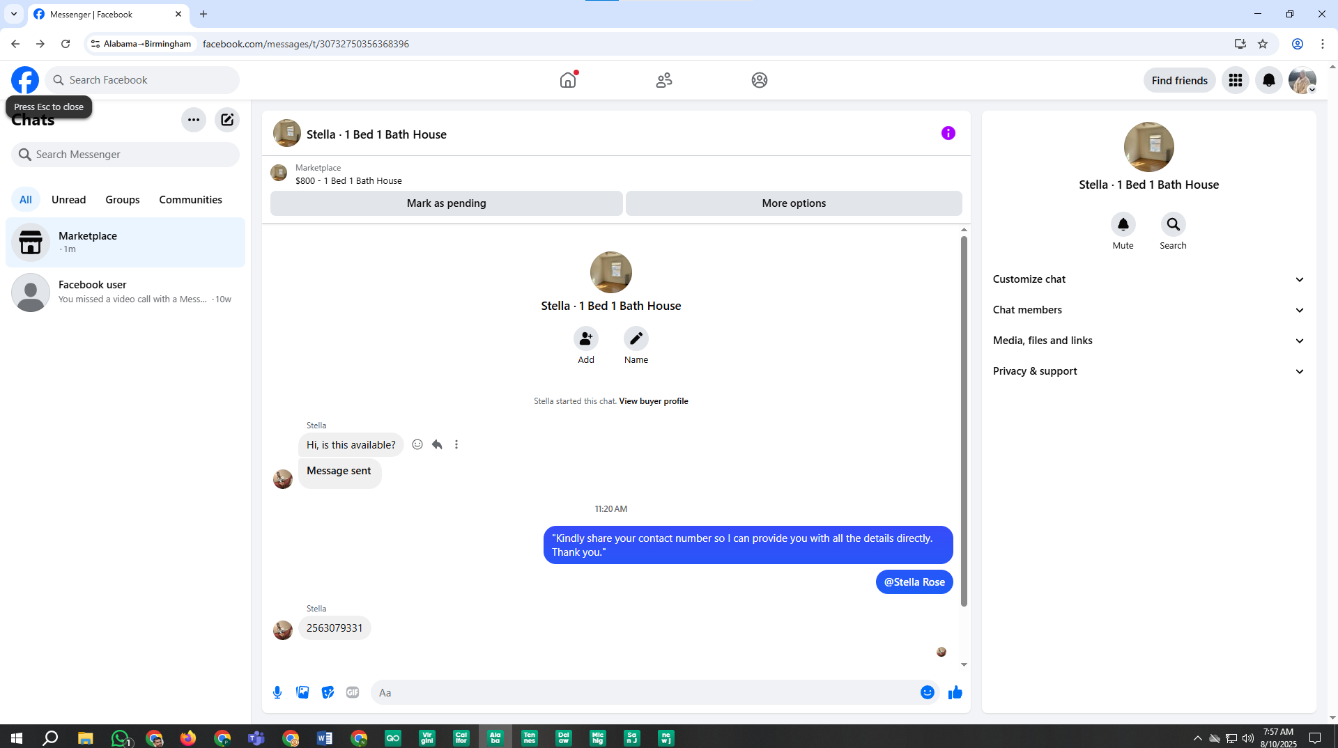Expand Privacy & support section

[x=1148, y=371]
